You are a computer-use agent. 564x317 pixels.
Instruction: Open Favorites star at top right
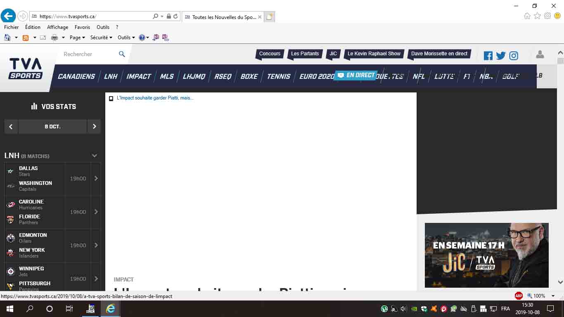(x=537, y=16)
